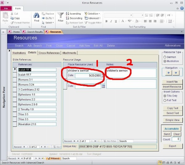Open the Select dropdown in Find group
The image size is (185, 165).
click(48, 23)
